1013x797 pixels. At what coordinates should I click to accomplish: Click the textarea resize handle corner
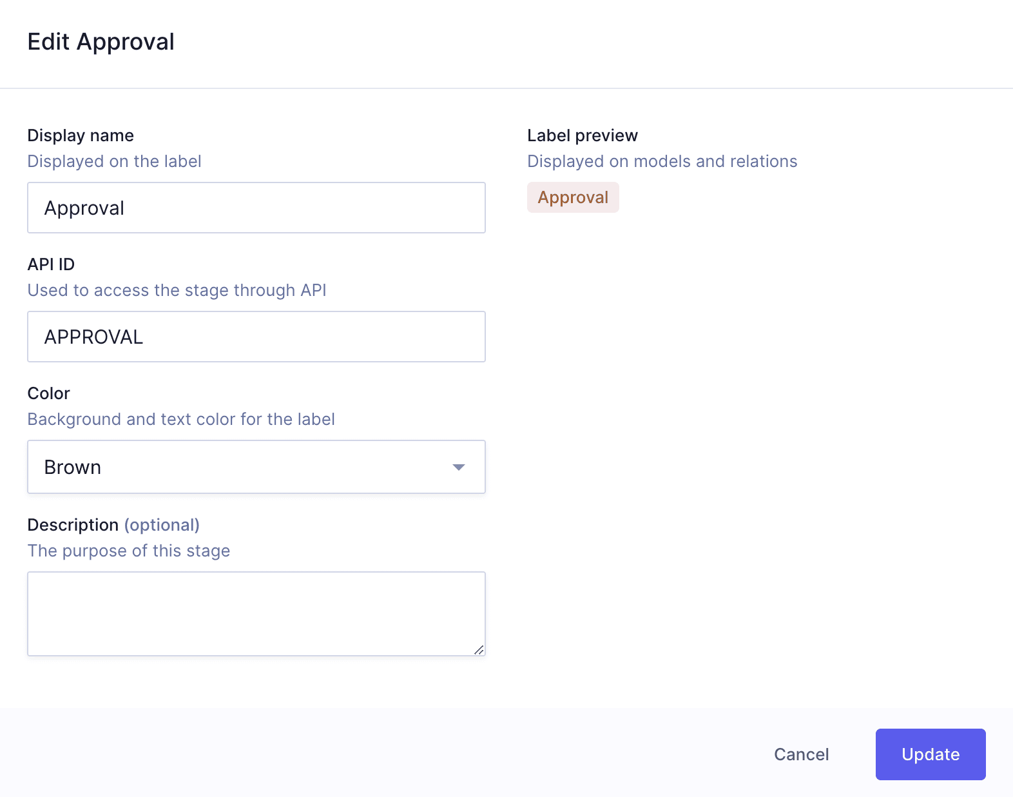coord(479,650)
